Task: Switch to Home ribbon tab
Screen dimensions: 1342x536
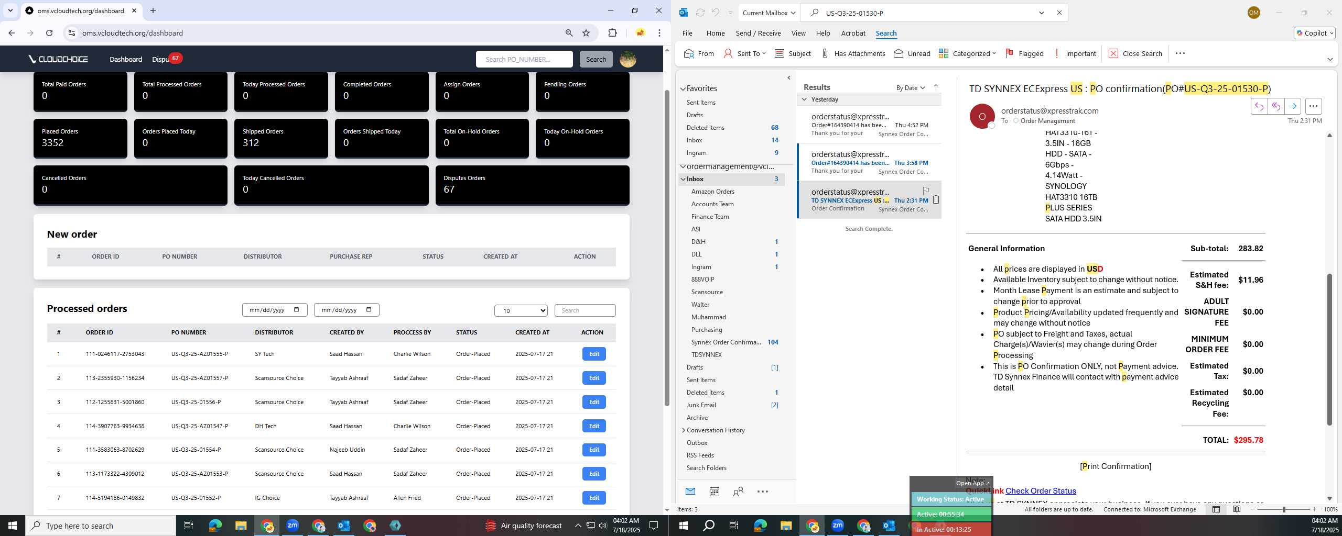Action: (716, 33)
